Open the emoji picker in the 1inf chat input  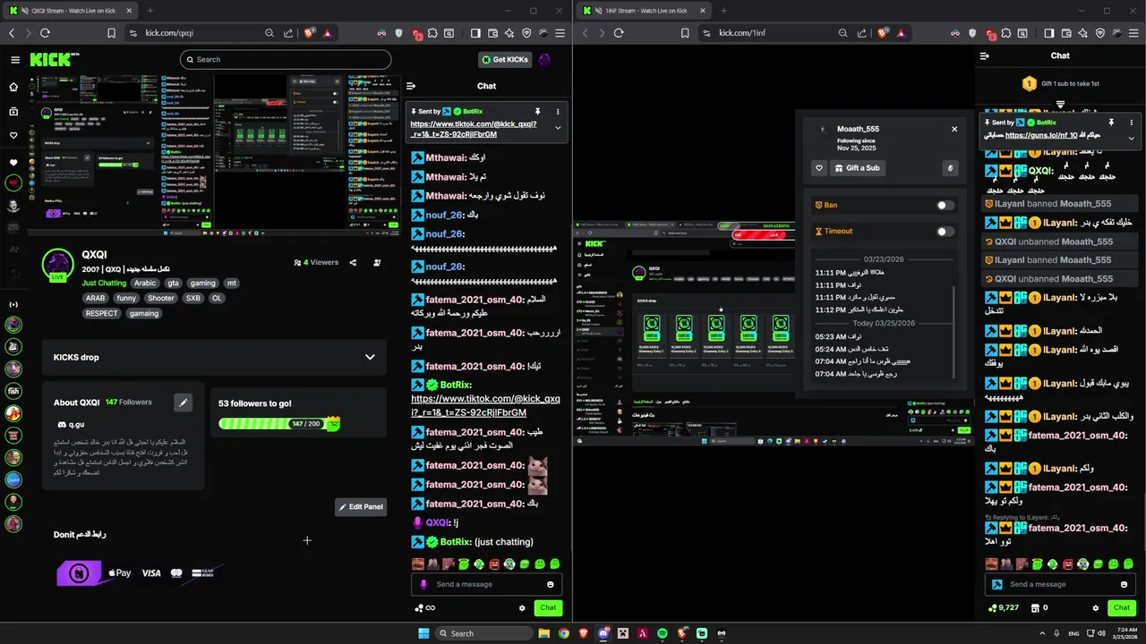tap(1124, 584)
